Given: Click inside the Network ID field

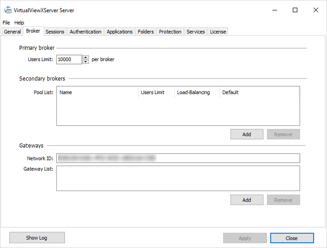Looking at the screenshot, I should 178,158.
